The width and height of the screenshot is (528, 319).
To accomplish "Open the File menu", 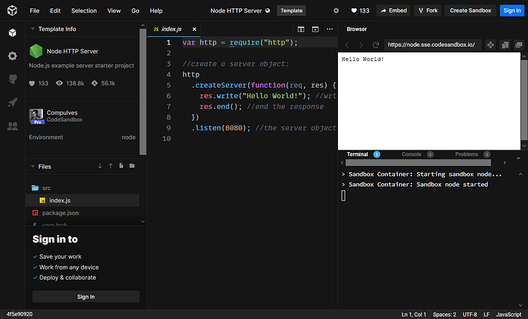I will pos(34,11).
